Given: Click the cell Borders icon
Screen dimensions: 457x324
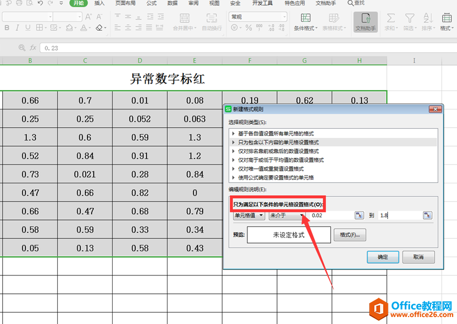Looking at the screenshot, I should click(x=39, y=27).
